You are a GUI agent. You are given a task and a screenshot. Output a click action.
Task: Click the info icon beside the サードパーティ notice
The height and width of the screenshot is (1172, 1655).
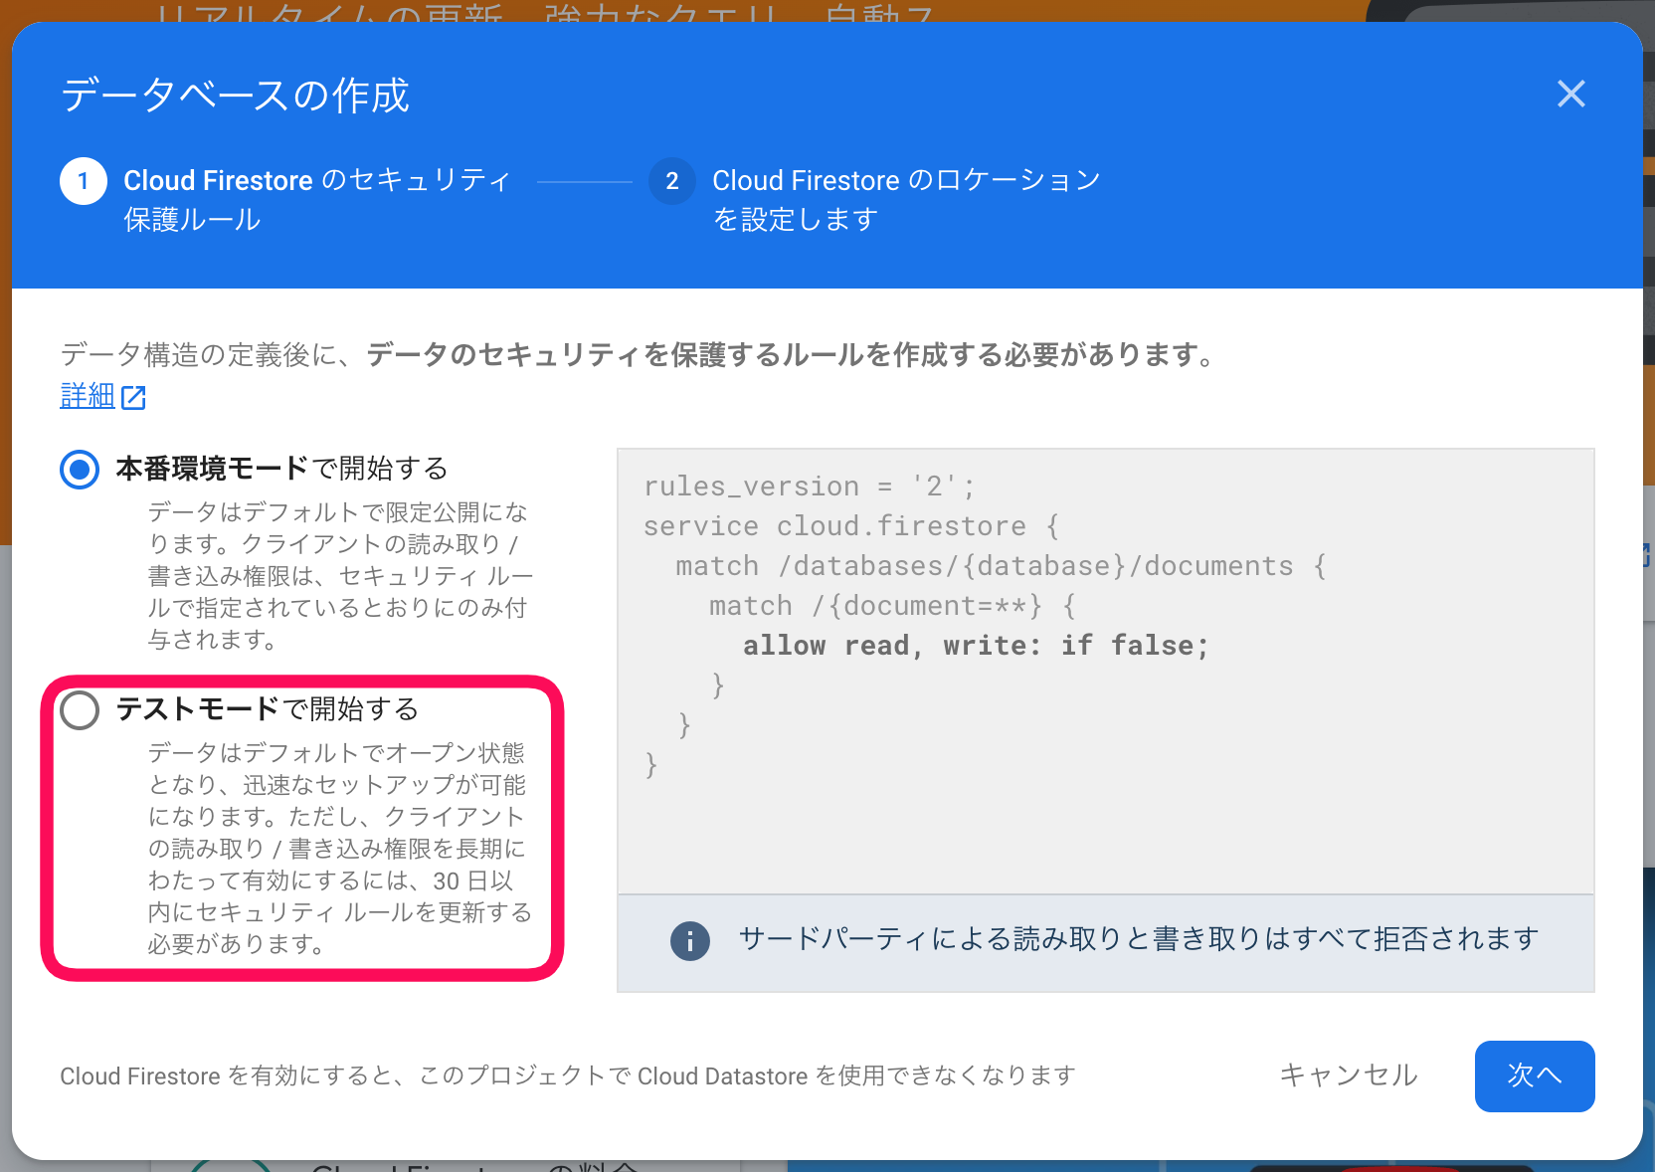pos(689,940)
